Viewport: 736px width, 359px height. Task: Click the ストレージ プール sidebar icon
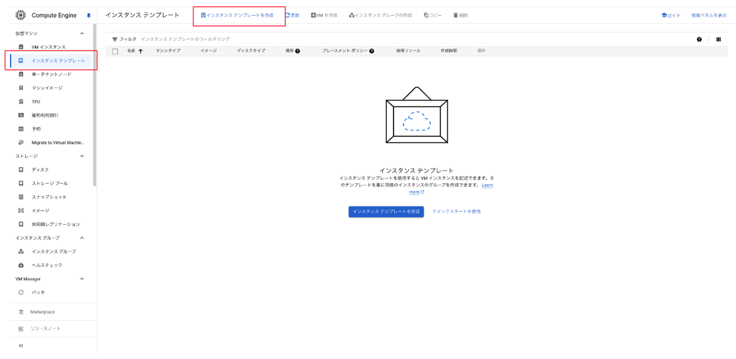tap(21, 184)
